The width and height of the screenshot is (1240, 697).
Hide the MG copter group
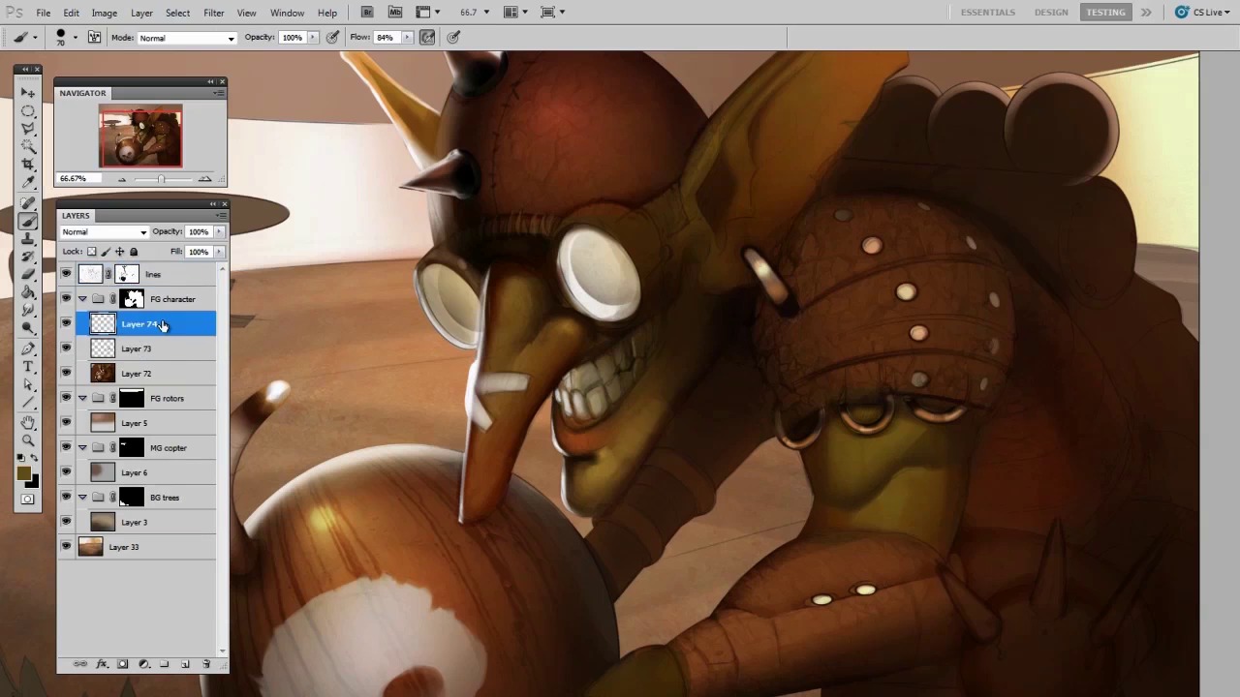[66, 447]
